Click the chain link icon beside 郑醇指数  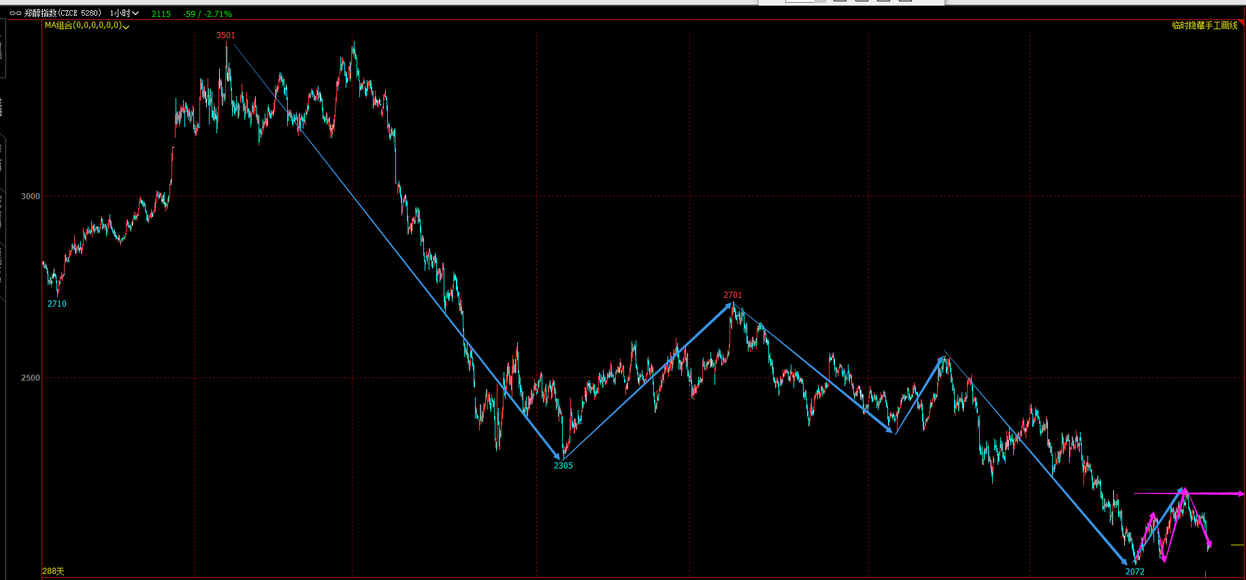click(x=15, y=14)
